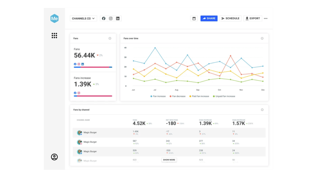Toggle Fan decrease legend item
The image size is (317, 178).
(x=178, y=96)
